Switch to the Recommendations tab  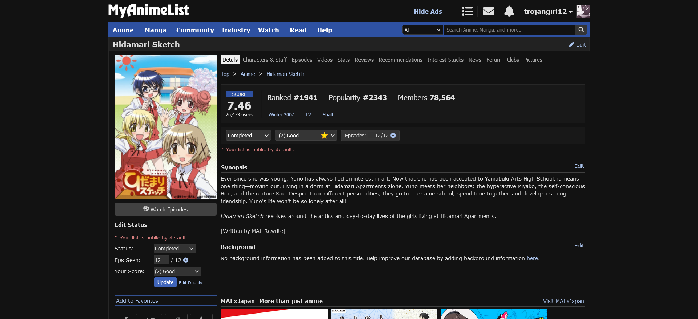point(401,60)
